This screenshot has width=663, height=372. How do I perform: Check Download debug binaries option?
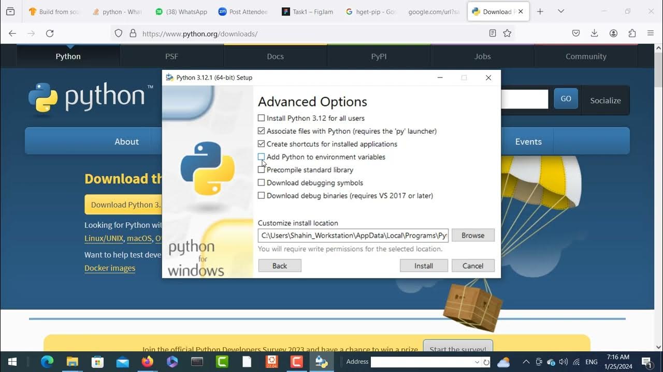[261, 196]
